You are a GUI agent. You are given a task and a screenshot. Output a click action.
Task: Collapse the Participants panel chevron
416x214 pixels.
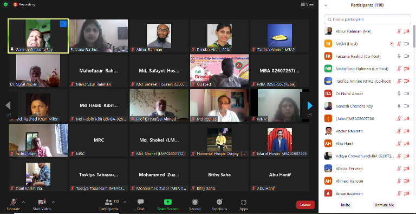click(326, 5)
